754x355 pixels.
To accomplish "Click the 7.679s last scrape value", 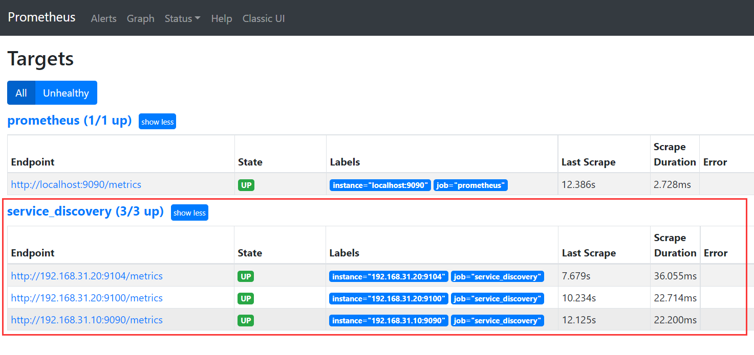I will (x=576, y=276).
